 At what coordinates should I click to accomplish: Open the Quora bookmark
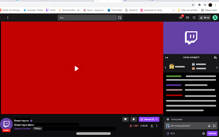pyautogui.click(x=94, y=10)
